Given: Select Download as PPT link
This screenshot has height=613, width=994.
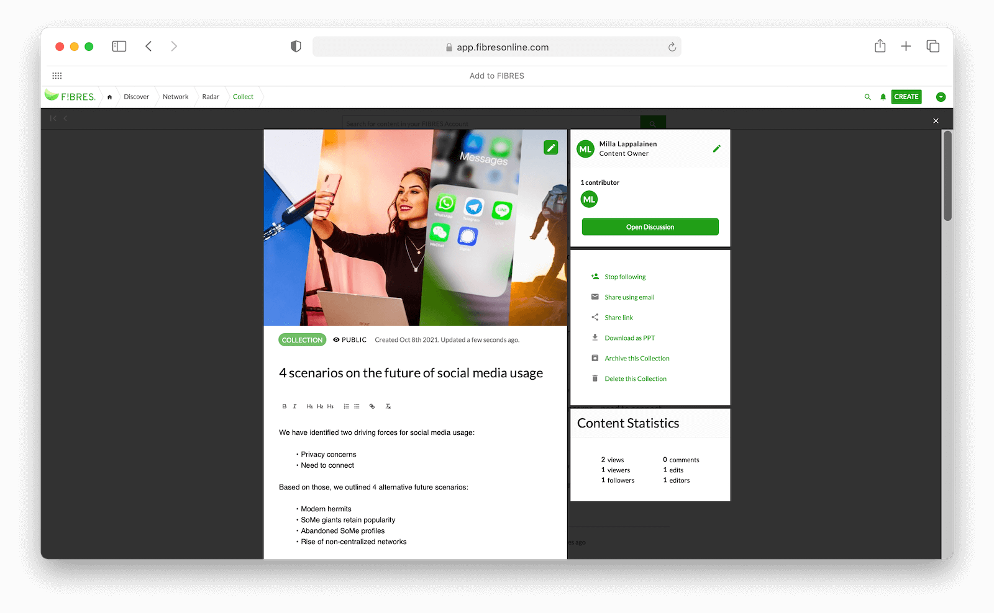Looking at the screenshot, I should click(x=629, y=338).
